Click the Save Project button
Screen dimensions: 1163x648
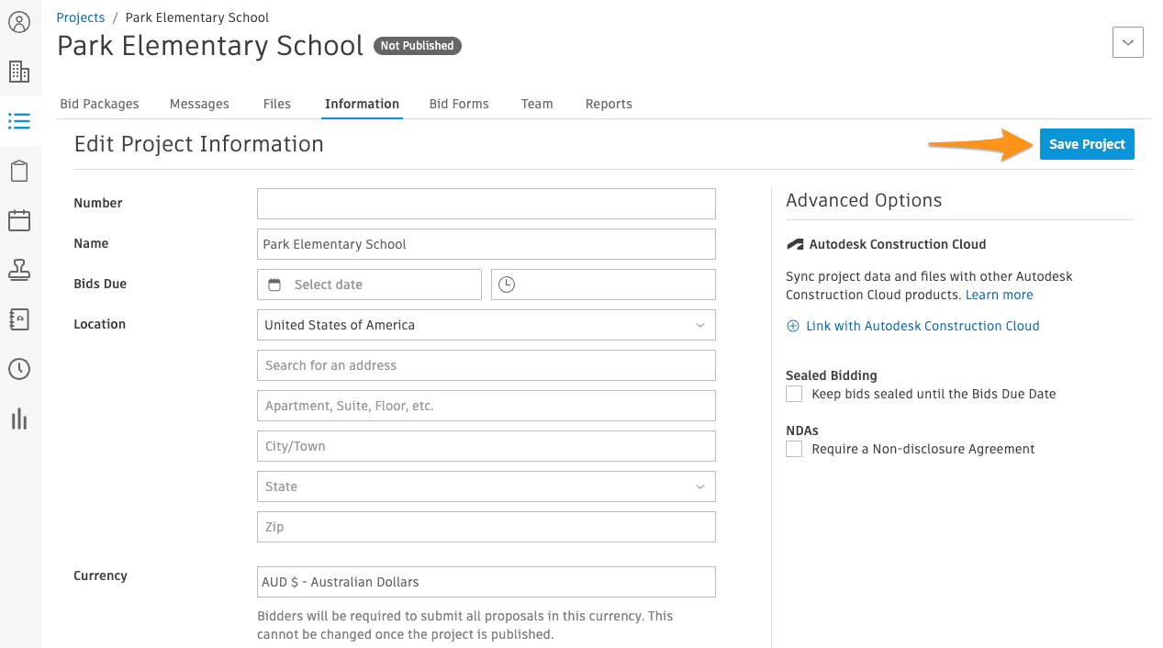click(x=1087, y=144)
